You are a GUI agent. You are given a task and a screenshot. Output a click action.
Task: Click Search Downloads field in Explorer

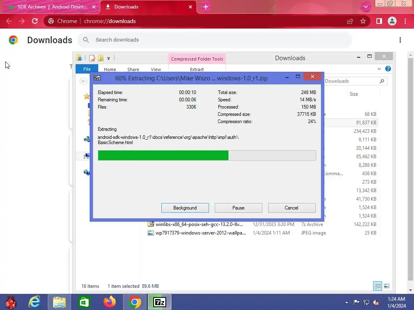click(352, 81)
